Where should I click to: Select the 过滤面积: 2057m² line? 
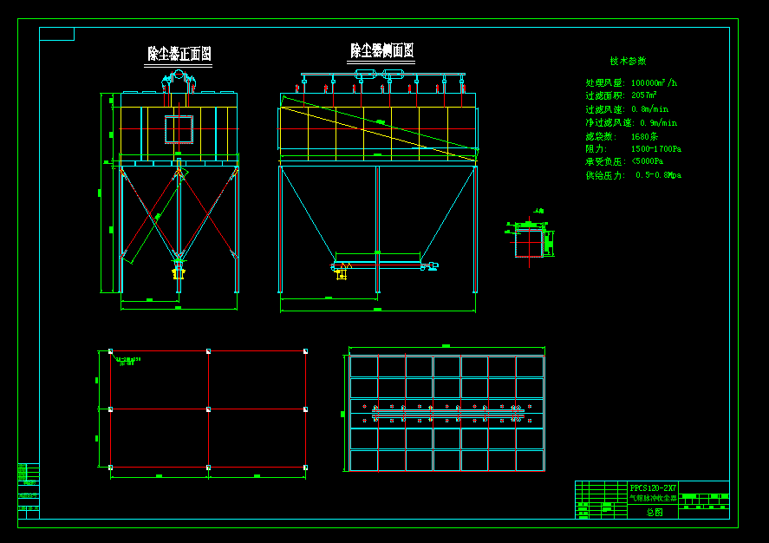621,95
